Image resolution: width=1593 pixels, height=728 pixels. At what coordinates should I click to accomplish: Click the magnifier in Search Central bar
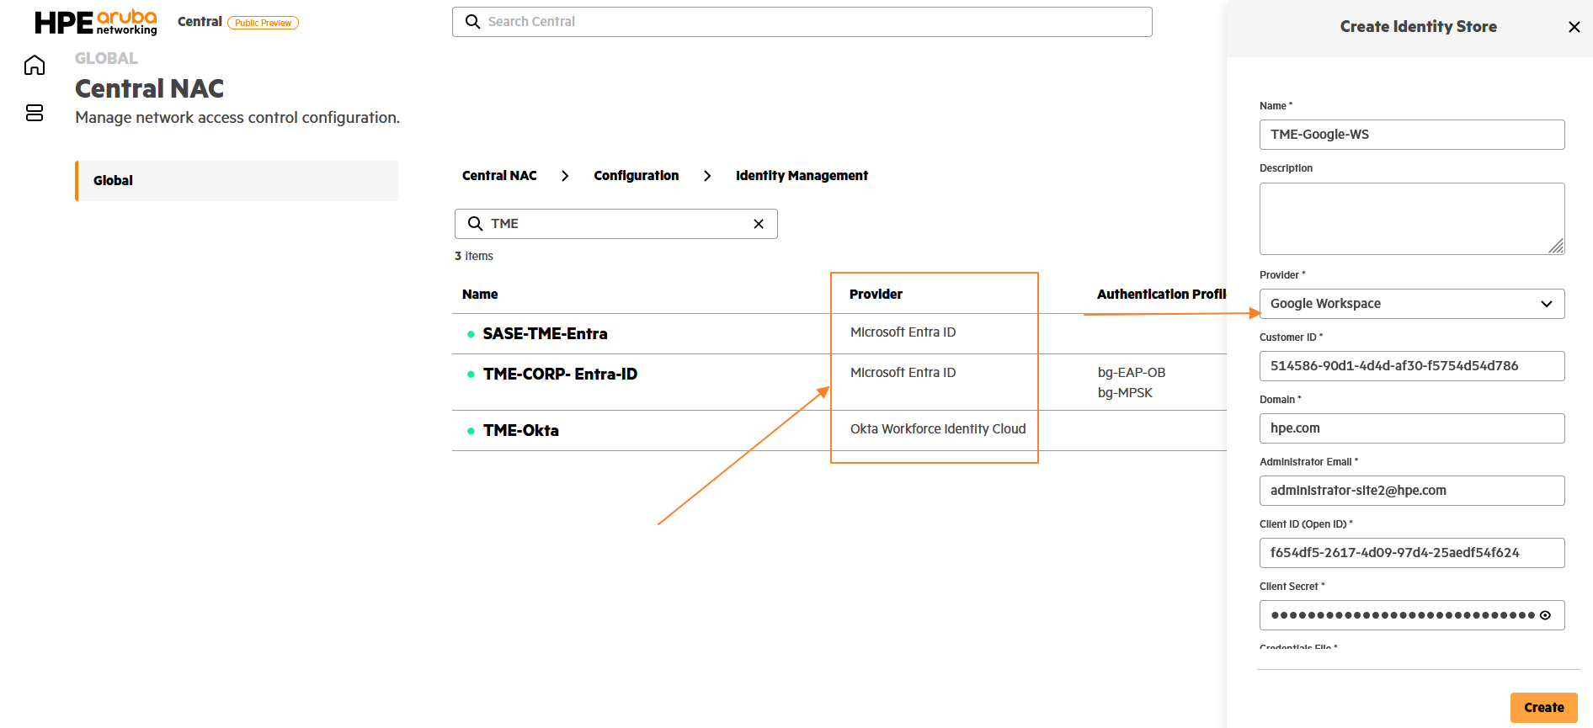(473, 22)
